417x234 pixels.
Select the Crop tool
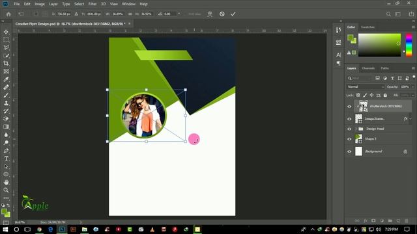pos(6,64)
